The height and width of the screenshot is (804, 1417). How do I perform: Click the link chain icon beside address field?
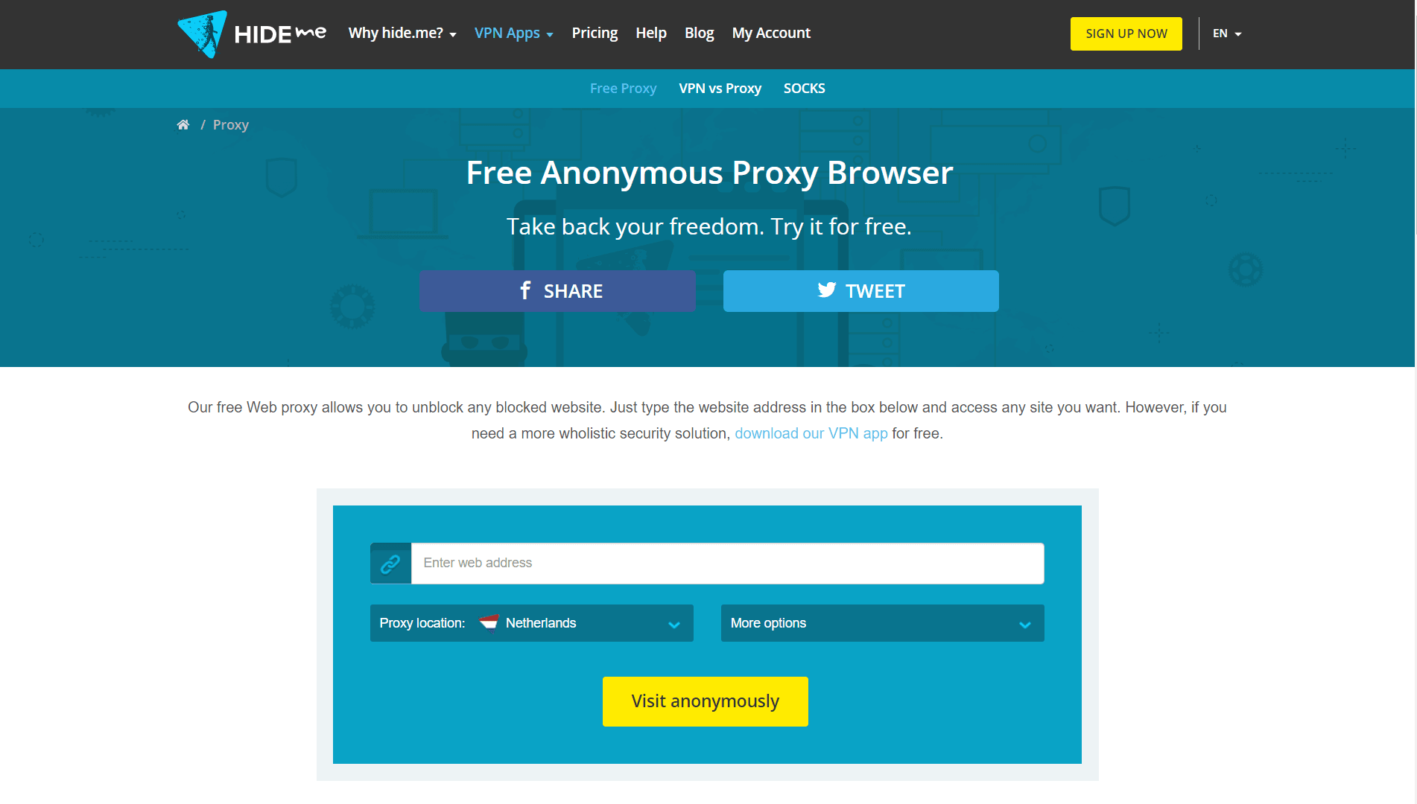click(x=390, y=564)
